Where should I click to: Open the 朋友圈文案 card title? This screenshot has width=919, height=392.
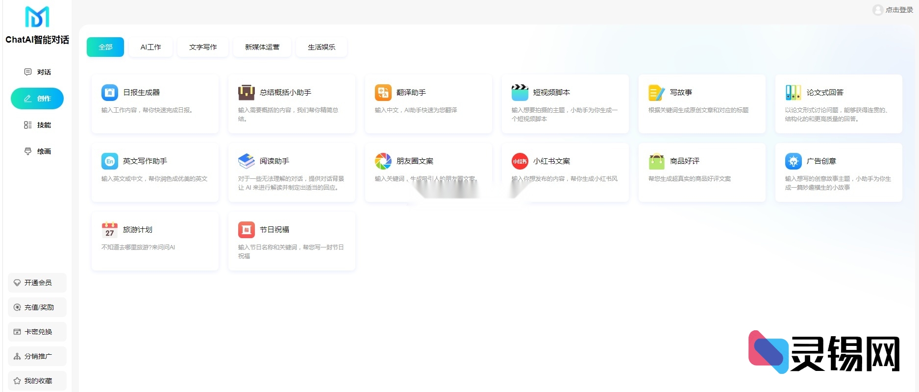[x=415, y=161]
